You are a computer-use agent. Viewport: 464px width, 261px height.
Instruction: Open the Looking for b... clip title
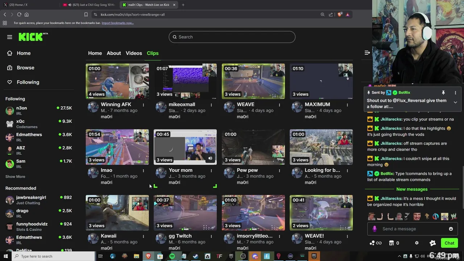(x=322, y=170)
